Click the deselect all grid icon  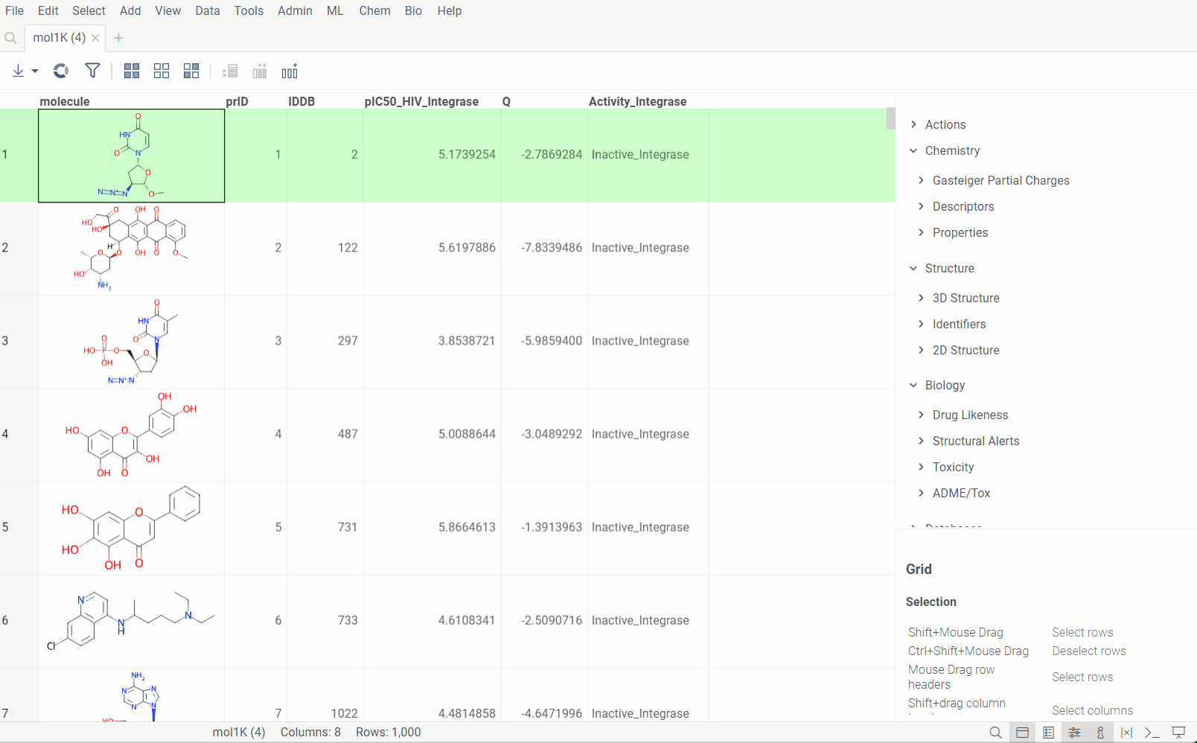pyautogui.click(x=162, y=71)
